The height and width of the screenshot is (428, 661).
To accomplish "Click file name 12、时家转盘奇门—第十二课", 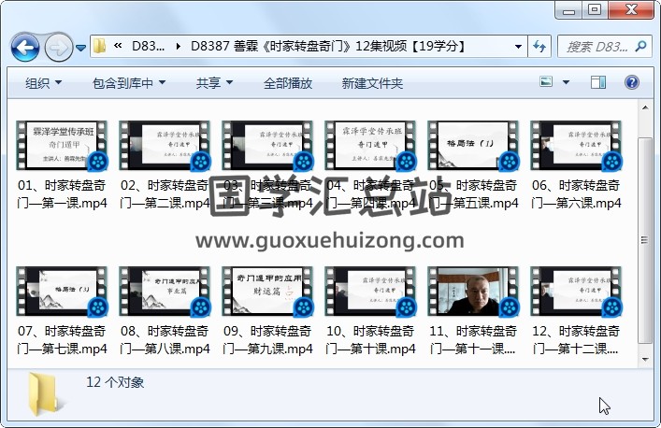I will 576,340.
